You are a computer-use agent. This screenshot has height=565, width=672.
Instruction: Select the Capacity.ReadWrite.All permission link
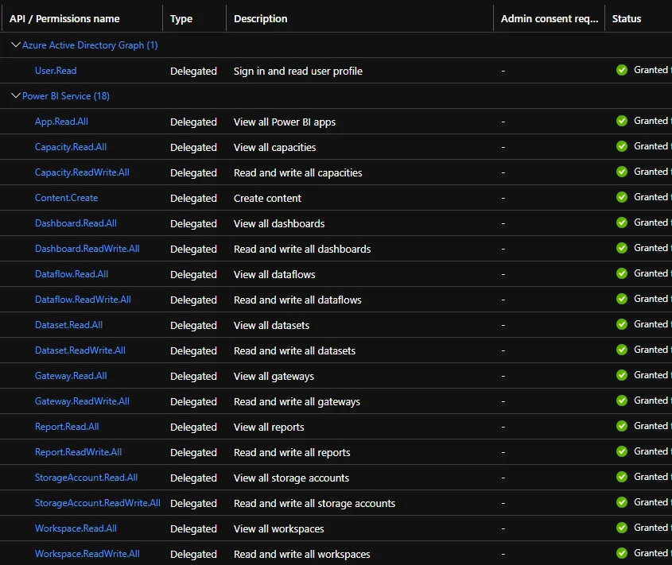(x=82, y=172)
